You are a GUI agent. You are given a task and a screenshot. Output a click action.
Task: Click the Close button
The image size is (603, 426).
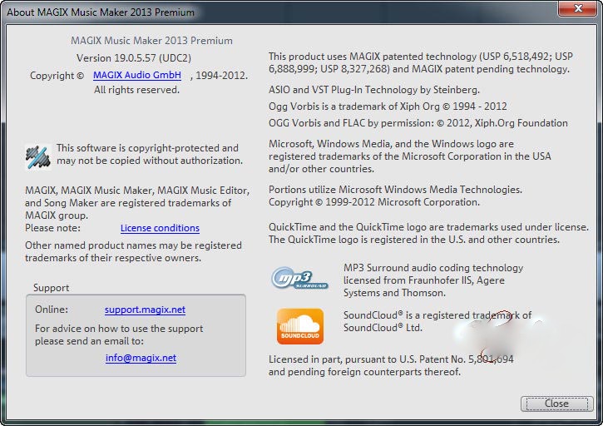556,404
